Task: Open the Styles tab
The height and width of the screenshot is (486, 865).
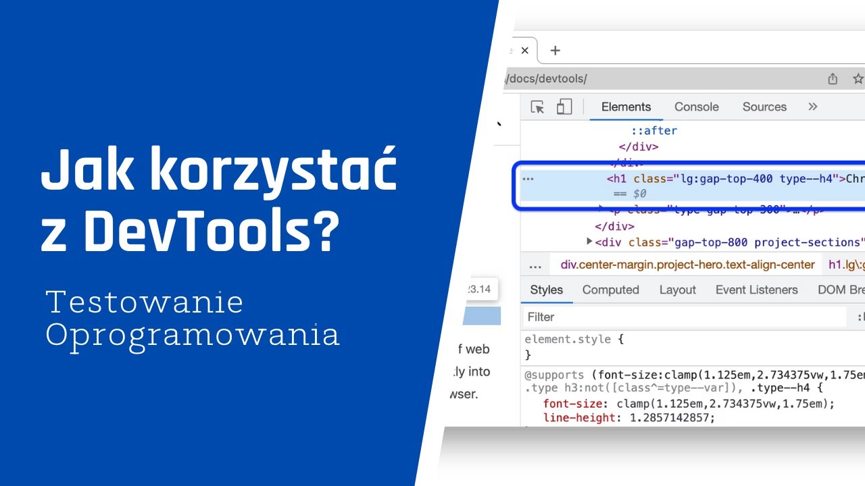Action: (x=547, y=290)
